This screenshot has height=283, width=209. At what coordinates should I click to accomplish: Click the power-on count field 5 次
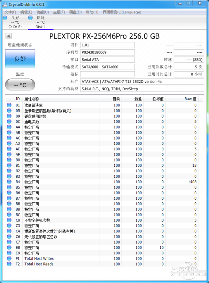[x=189, y=67]
